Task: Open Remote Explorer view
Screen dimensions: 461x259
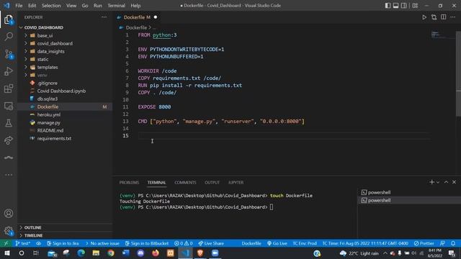Action: point(9,106)
